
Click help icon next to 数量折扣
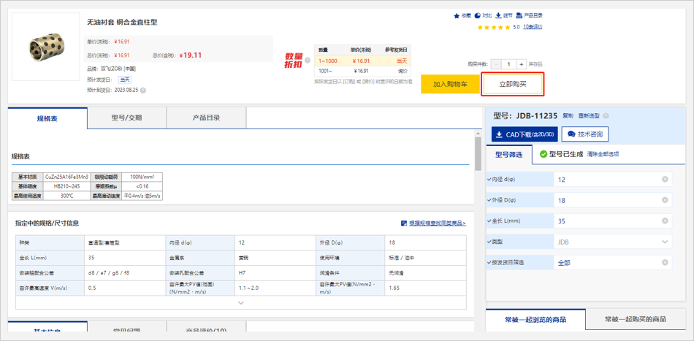tap(308, 61)
